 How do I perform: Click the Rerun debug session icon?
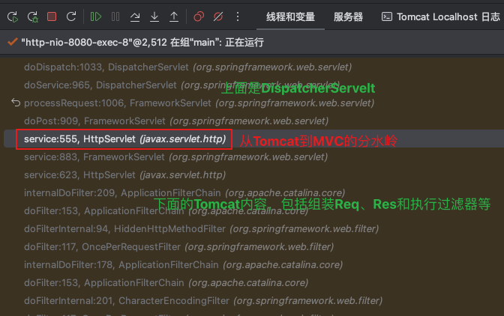coord(13,16)
